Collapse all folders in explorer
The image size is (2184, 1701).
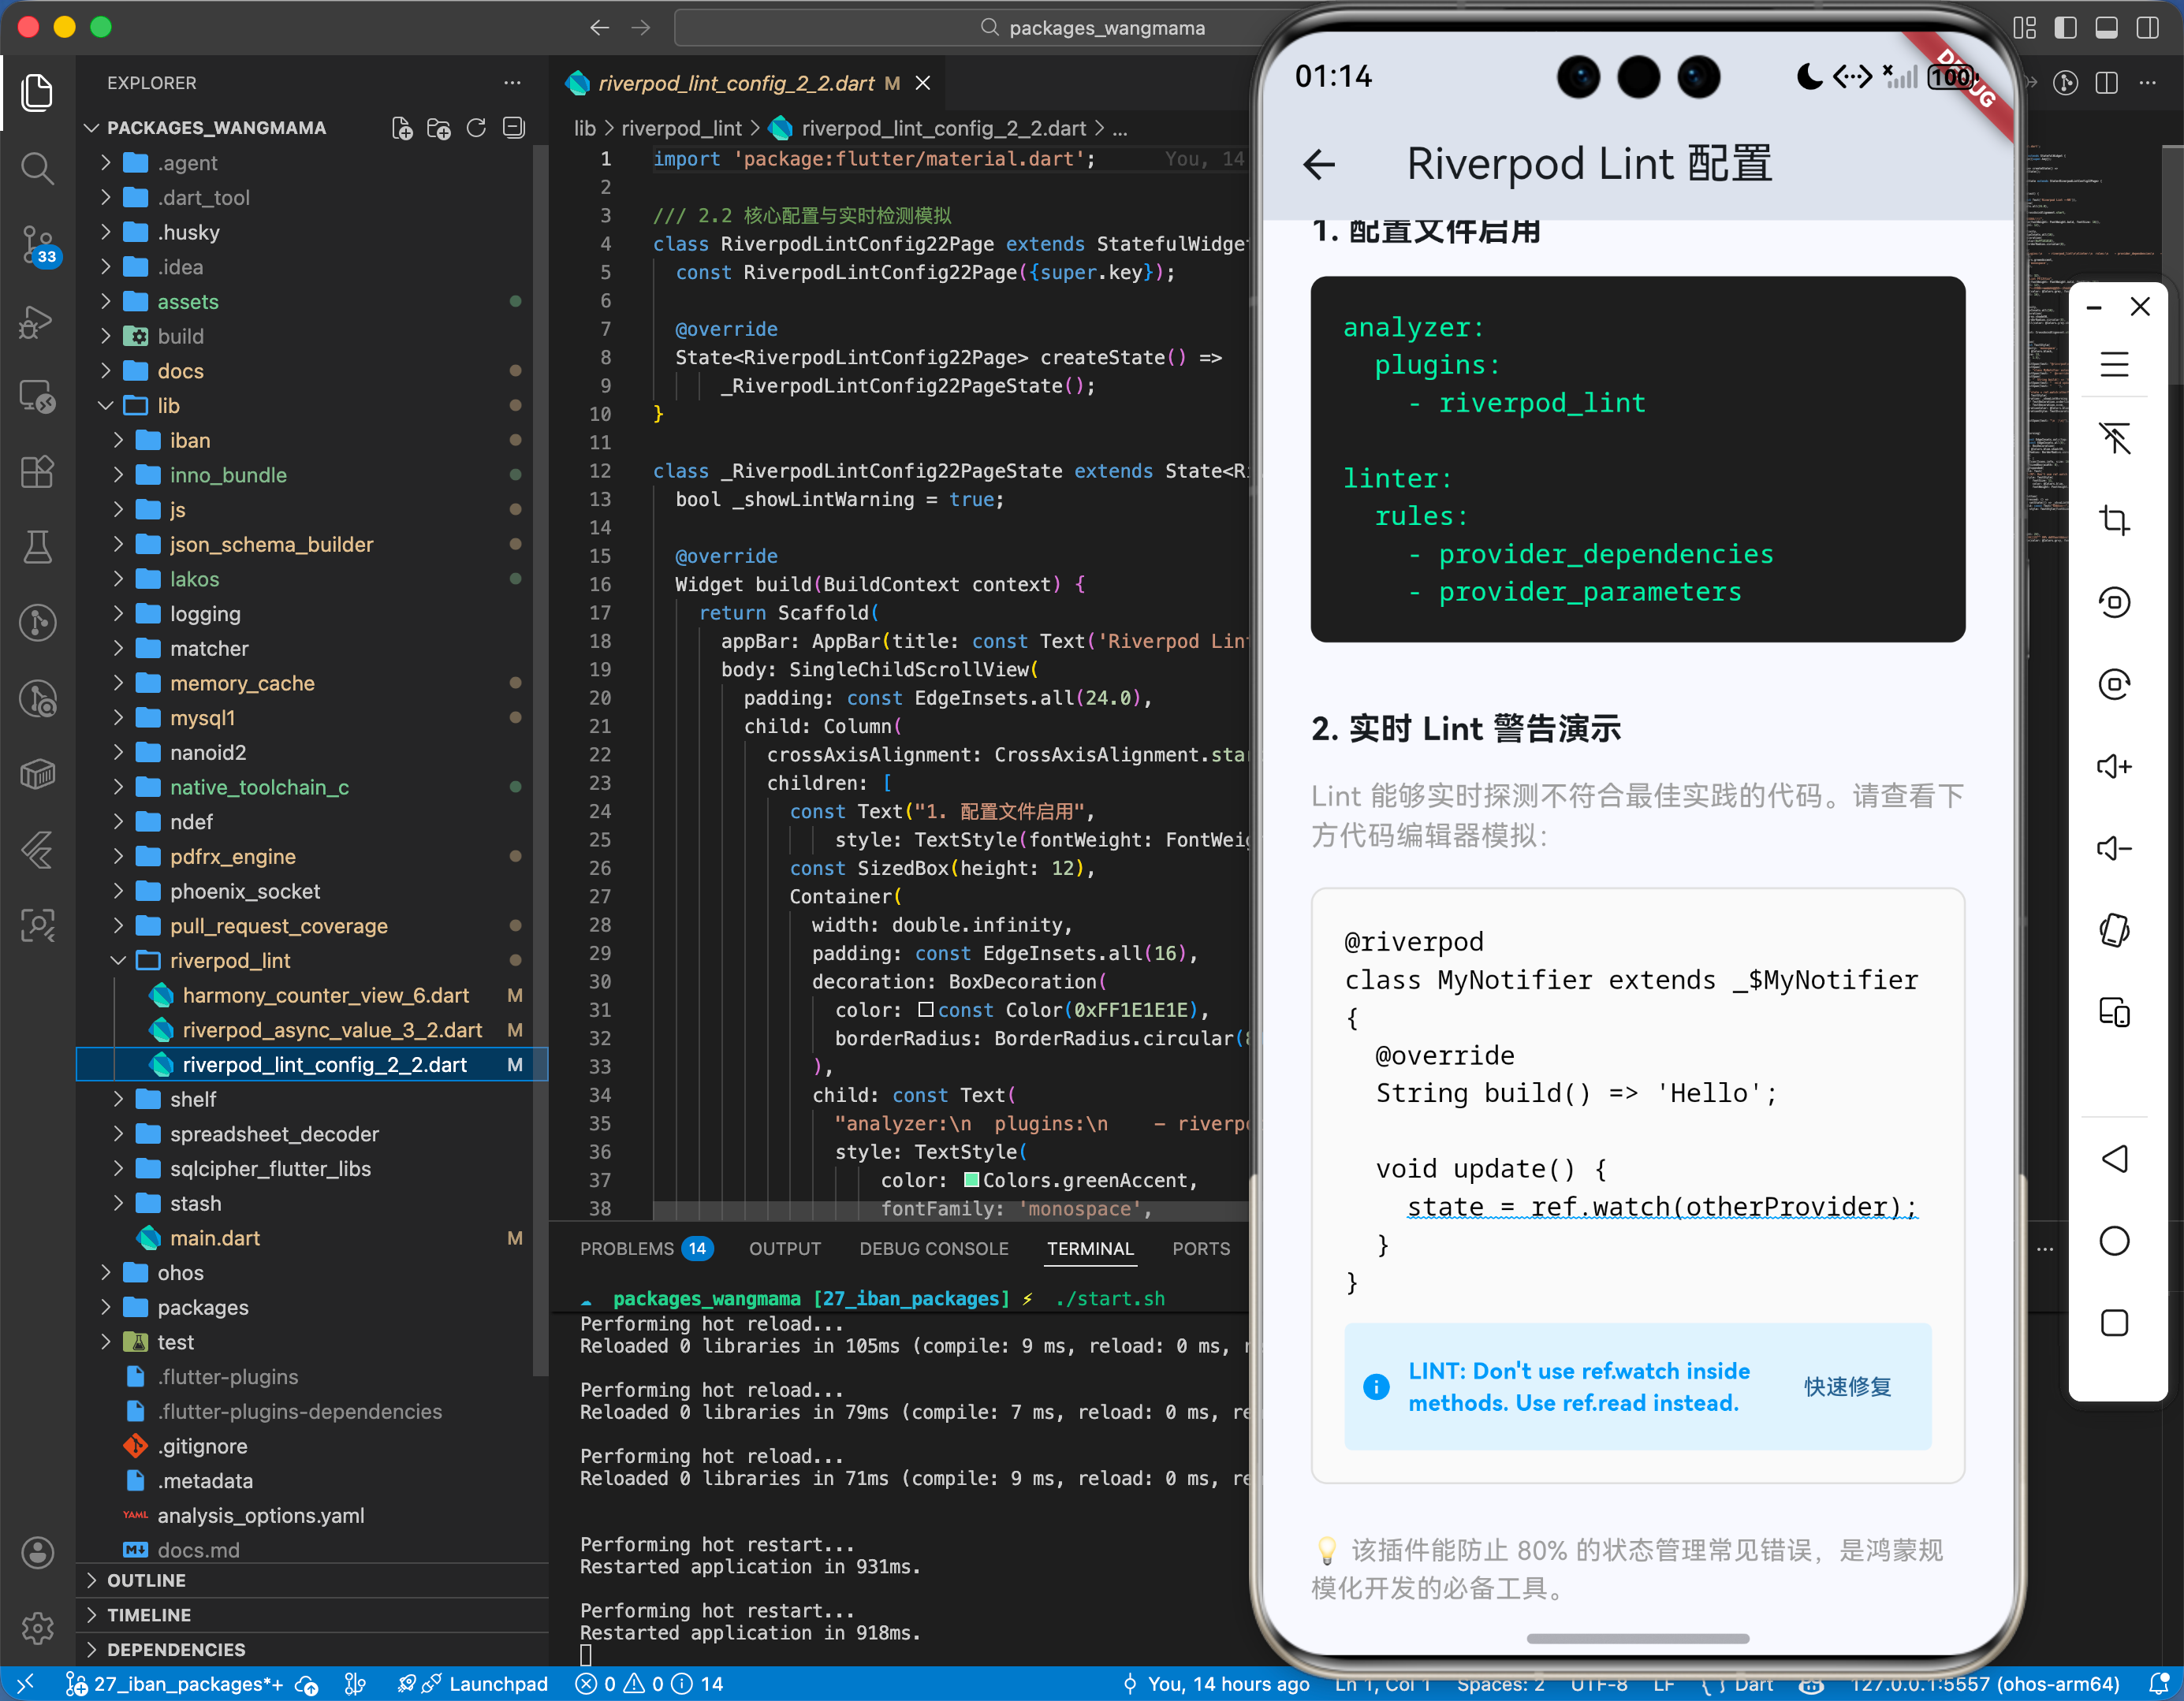point(514,128)
